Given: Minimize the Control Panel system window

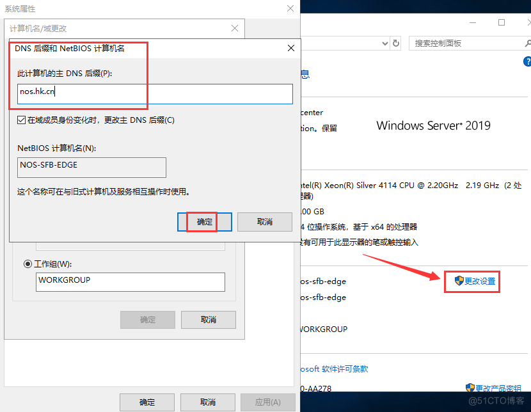Looking at the screenshot, I should pos(473,22).
